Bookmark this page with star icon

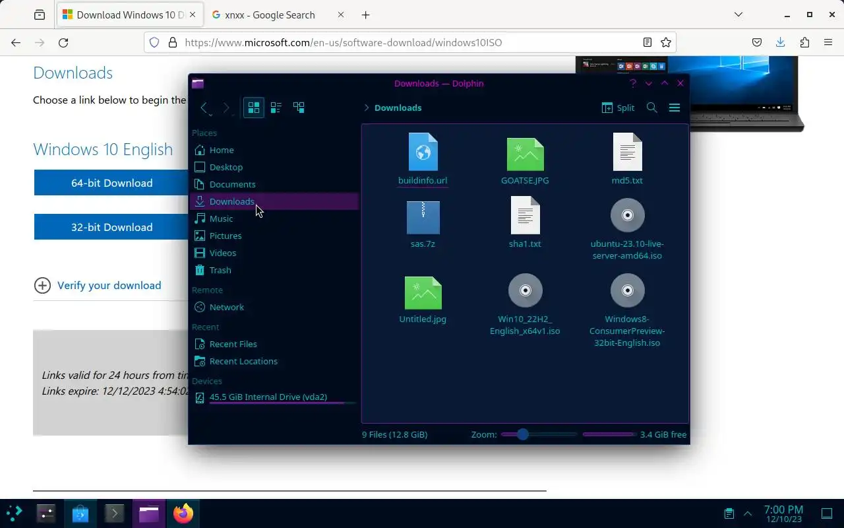coord(666,42)
